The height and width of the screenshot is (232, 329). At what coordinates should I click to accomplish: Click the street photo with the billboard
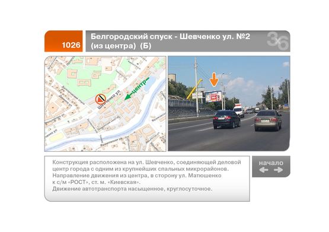click(229, 103)
